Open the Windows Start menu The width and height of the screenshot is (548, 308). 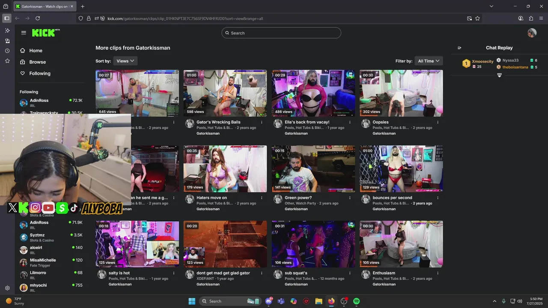tap(192, 301)
